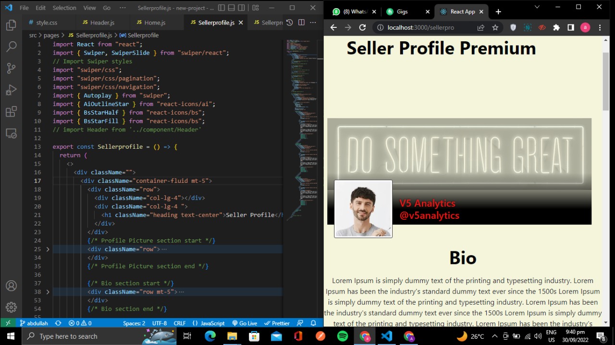
Task: Open the Run and Debug view
Action: click(11, 90)
